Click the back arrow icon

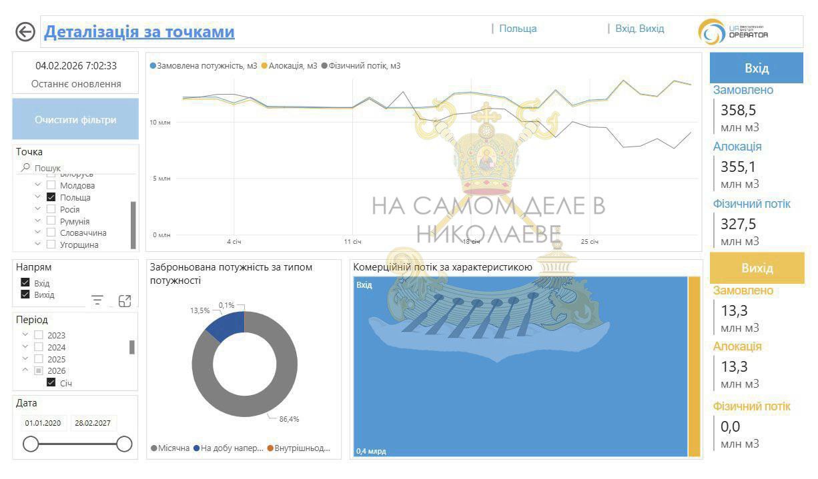point(25,32)
